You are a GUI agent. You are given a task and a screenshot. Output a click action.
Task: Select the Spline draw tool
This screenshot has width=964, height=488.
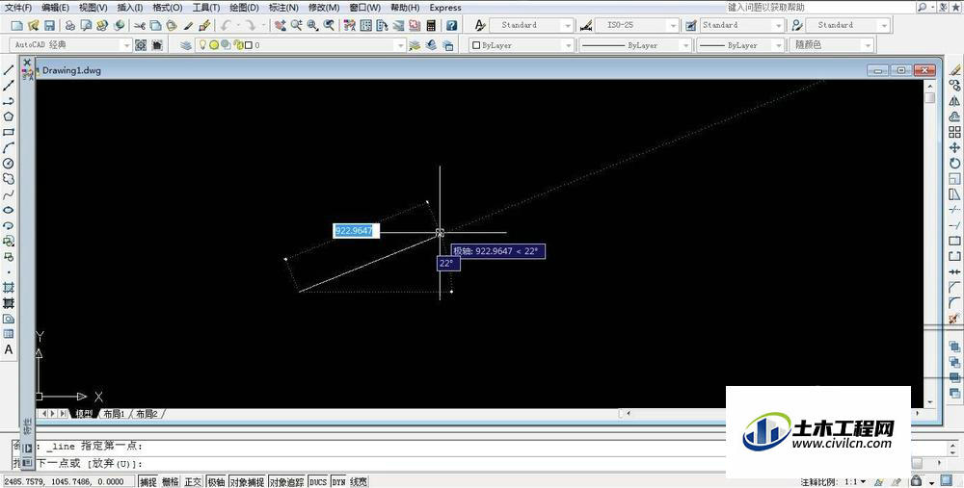click(x=9, y=194)
